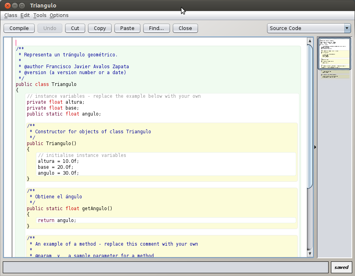Screen dimensions: 355x276
Task: Open the Source Code view dropdown
Action: pos(309,28)
